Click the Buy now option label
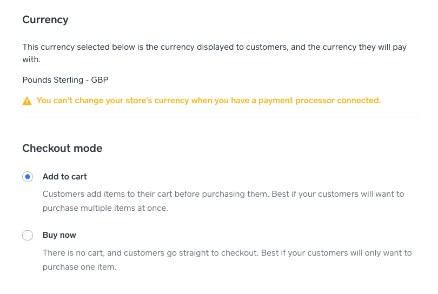Screen dimensions: 438x294 (x=59, y=235)
